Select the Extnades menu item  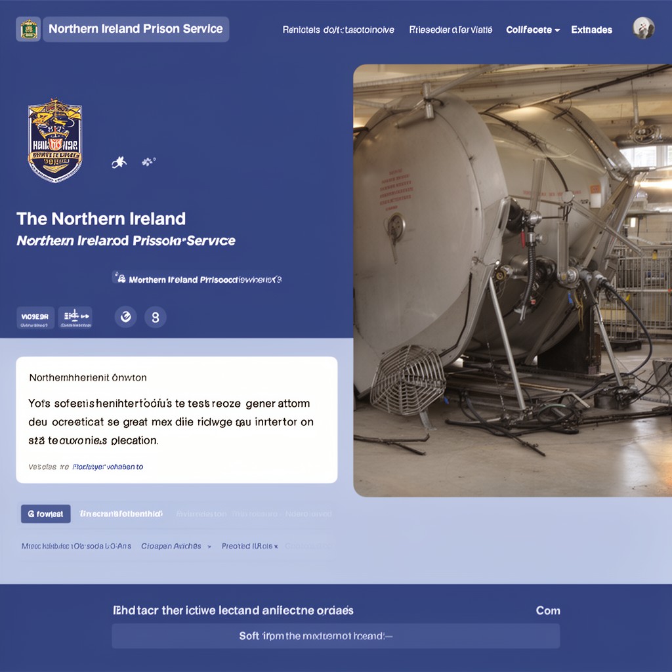pos(591,30)
